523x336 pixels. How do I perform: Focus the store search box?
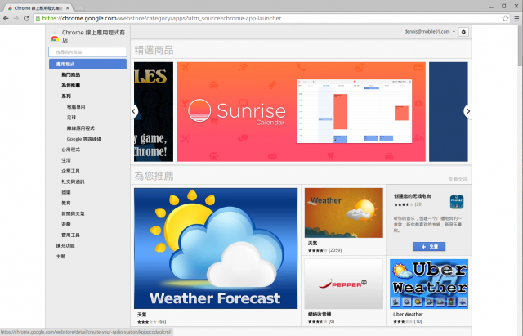coord(87,52)
